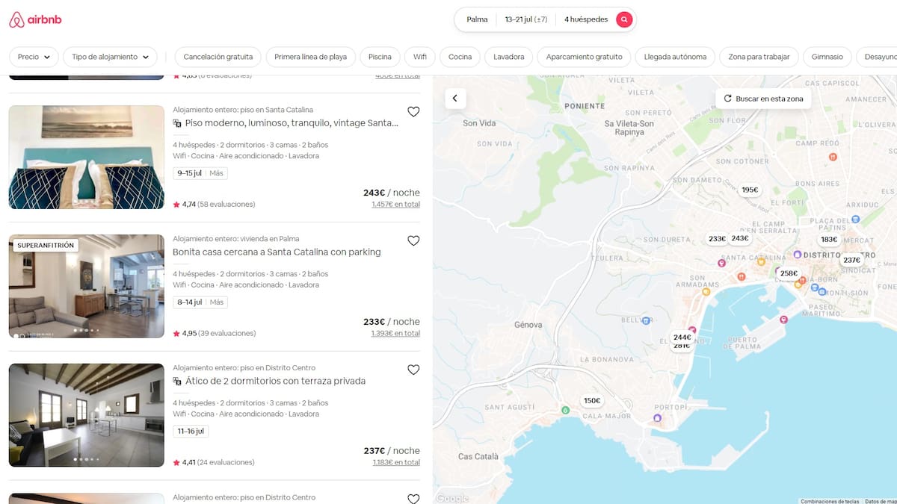This screenshot has width=897, height=504.
Task: Click the Airbnb logo
Action: point(35,20)
